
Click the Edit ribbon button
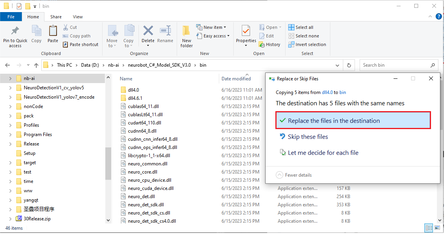tap(266, 36)
